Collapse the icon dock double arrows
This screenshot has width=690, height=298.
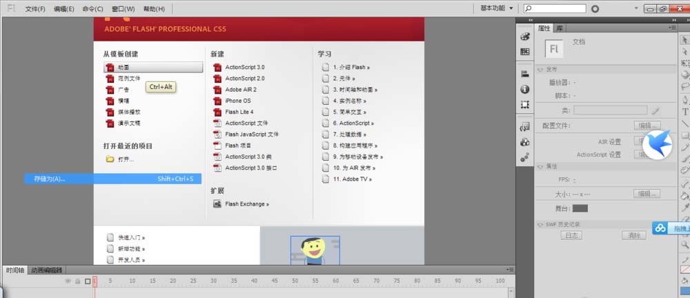530,20
